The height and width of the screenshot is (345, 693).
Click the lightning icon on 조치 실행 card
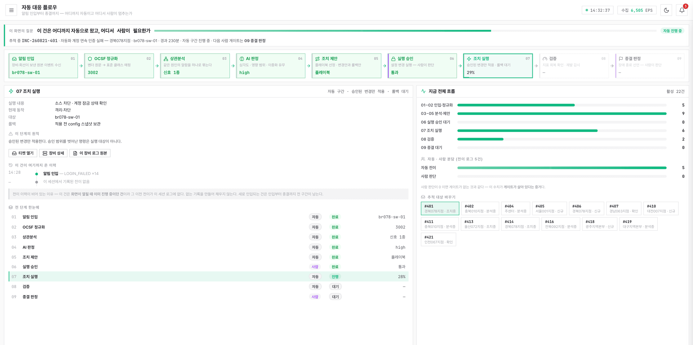[469, 59]
